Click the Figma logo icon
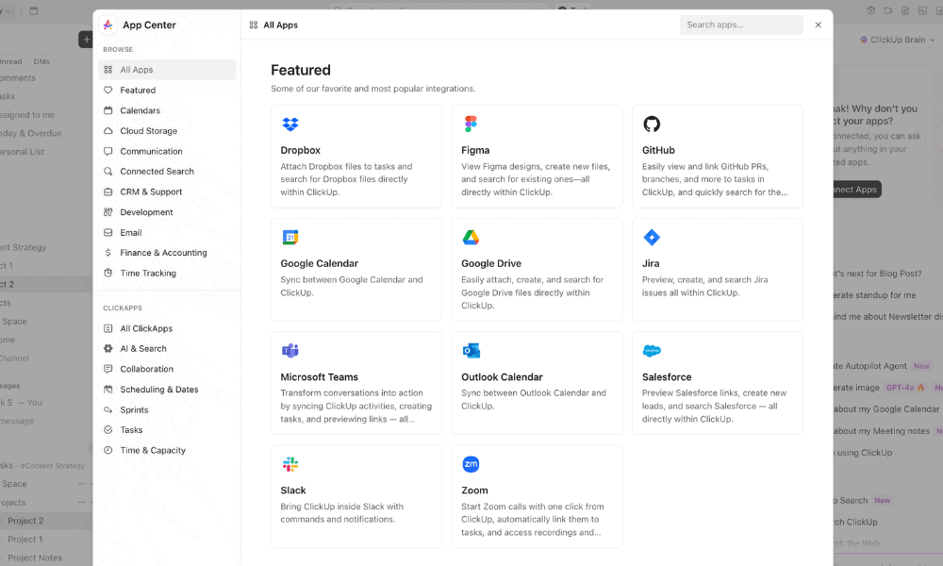 pyautogui.click(x=471, y=124)
